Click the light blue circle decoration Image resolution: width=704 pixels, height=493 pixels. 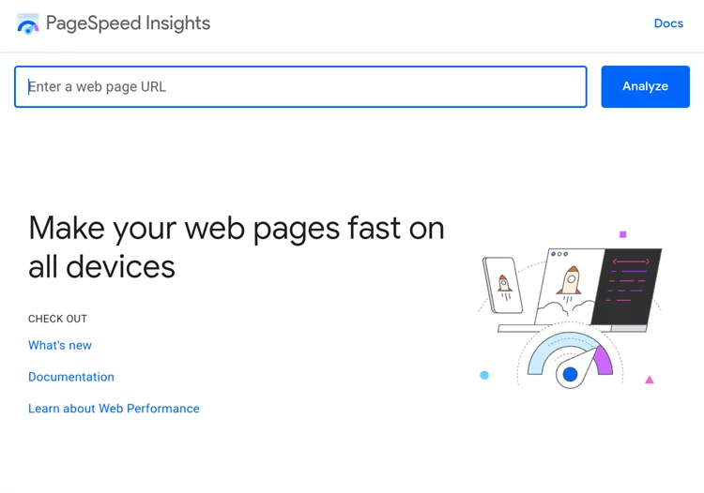tap(484, 375)
